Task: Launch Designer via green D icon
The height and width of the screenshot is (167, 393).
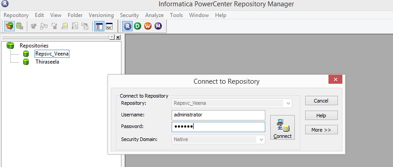Action: (x=138, y=26)
